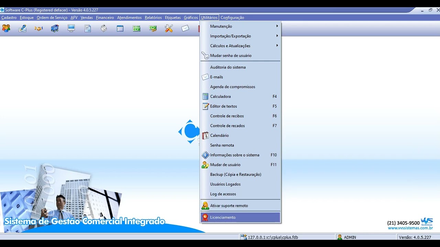Click the ADMIN user icon in status bar
Screen dimensions: 440x247
click(340, 237)
